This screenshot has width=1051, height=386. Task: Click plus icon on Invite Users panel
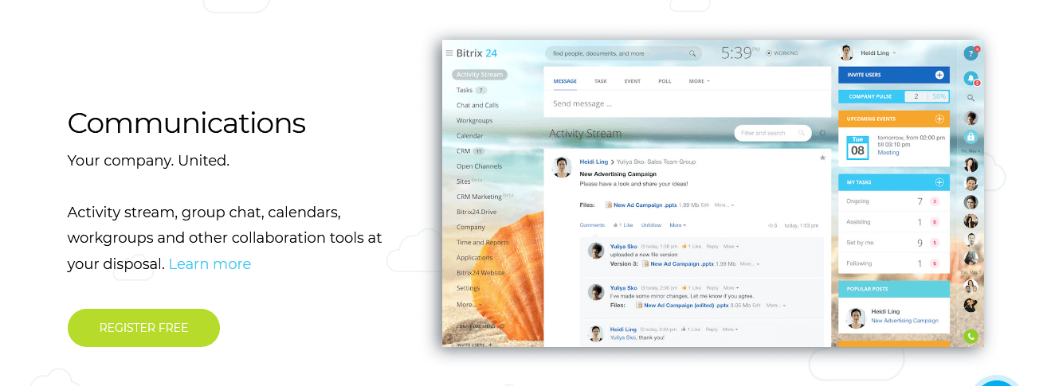coord(939,75)
